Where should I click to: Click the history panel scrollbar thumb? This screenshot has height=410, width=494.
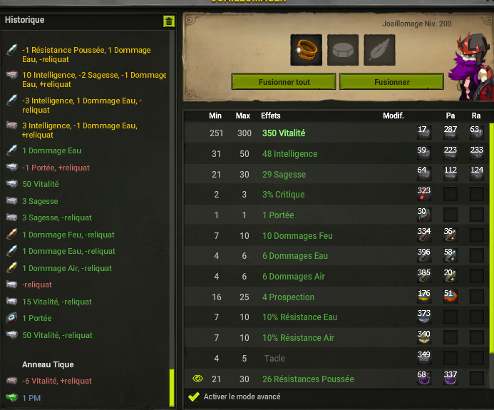point(172,387)
